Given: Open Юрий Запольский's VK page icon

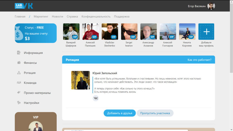Looking at the screenshot, I should click(x=96, y=98).
